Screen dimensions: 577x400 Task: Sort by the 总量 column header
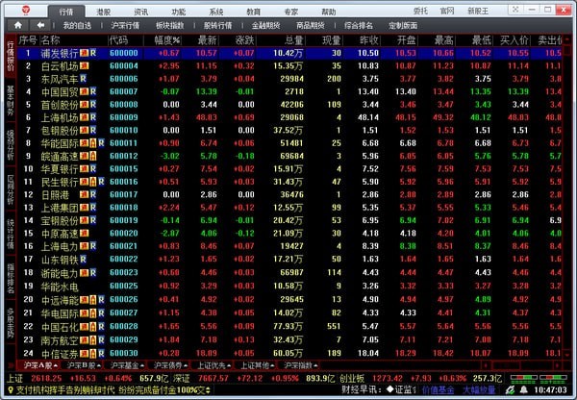[293, 40]
